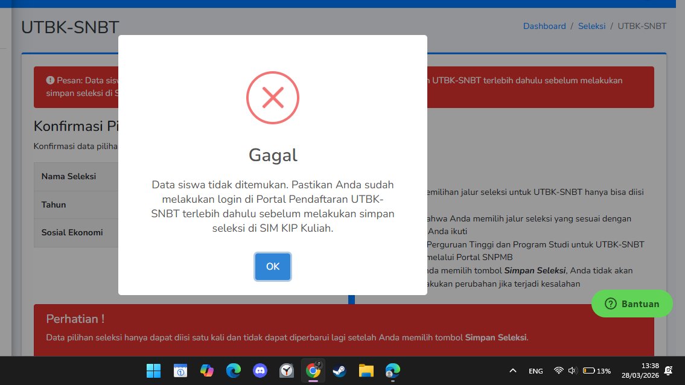The height and width of the screenshot is (385, 685).
Task: Open Microsoft Edge from the taskbar
Action: pos(233,371)
